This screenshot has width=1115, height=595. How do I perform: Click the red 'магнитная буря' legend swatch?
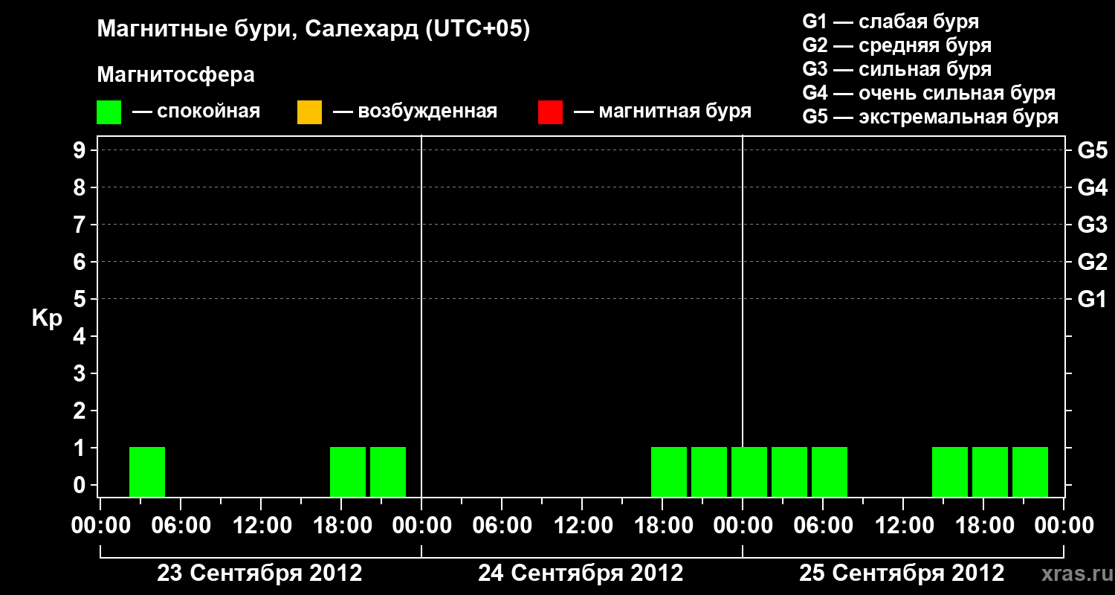(x=550, y=112)
